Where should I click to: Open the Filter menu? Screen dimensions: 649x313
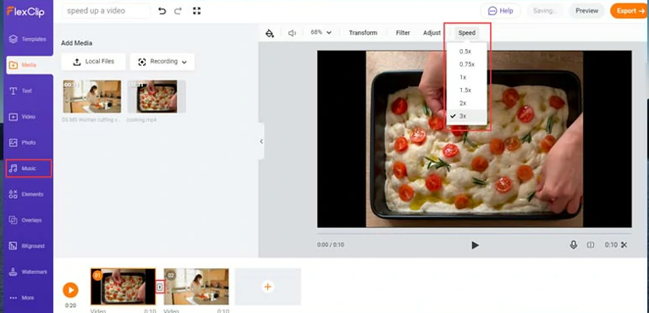pos(403,33)
